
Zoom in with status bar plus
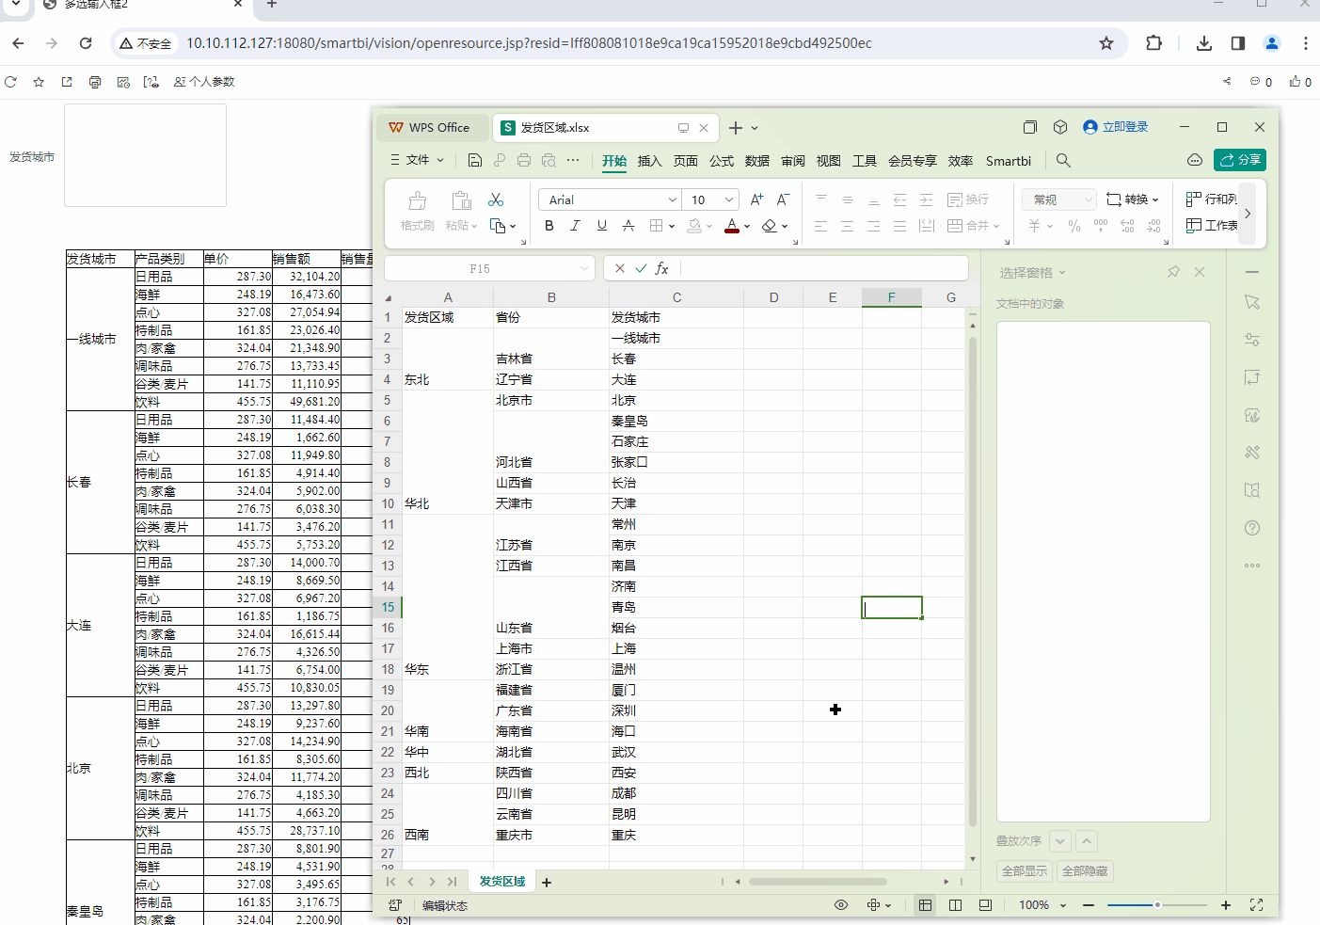1226,905
